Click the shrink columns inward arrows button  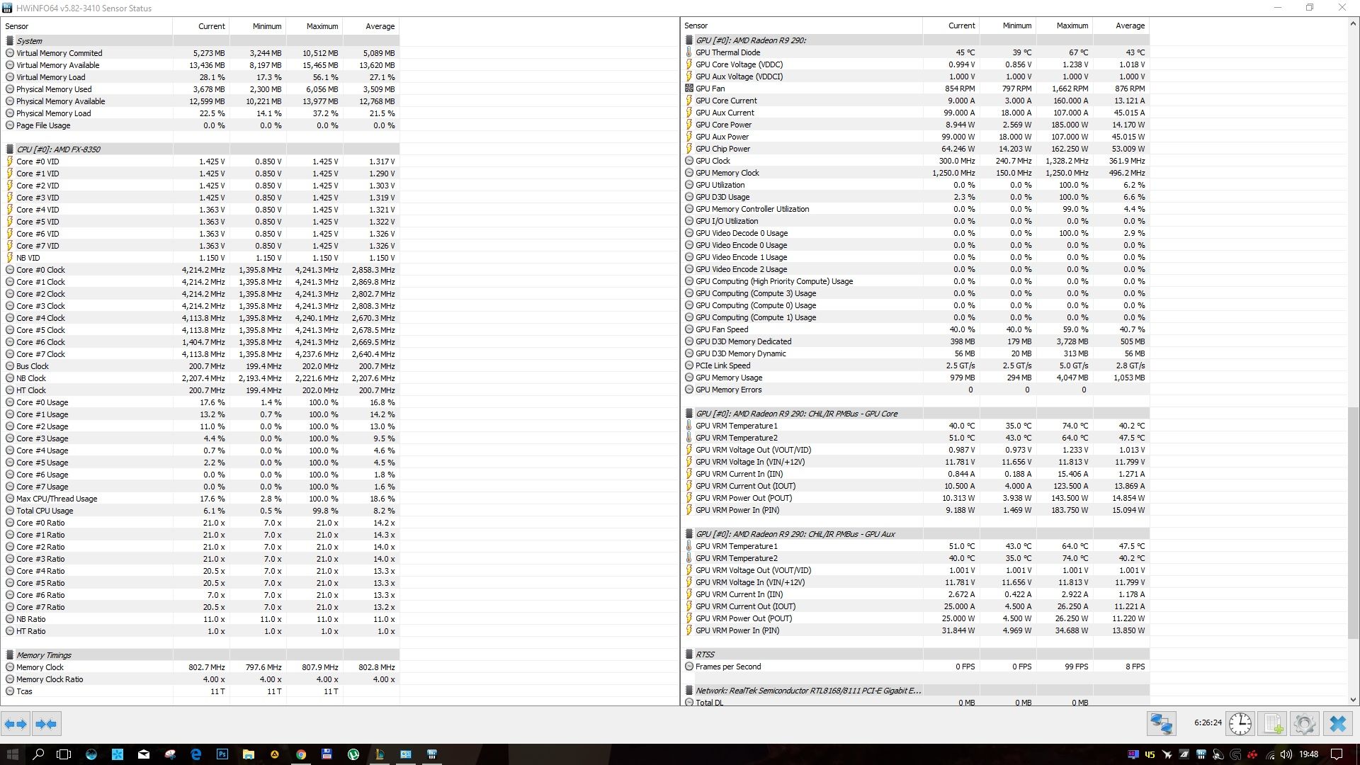pyautogui.click(x=46, y=724)
